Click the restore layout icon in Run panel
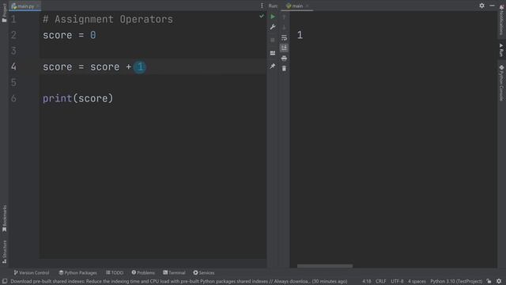This screenshot has height=285, width=506. (273, 53)
